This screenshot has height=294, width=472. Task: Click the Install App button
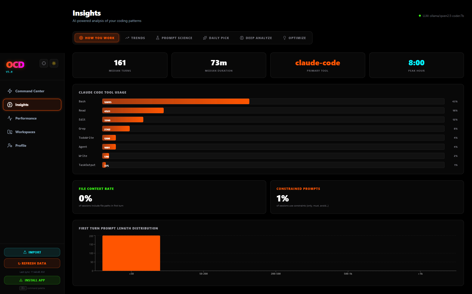[x=32, y=280]
